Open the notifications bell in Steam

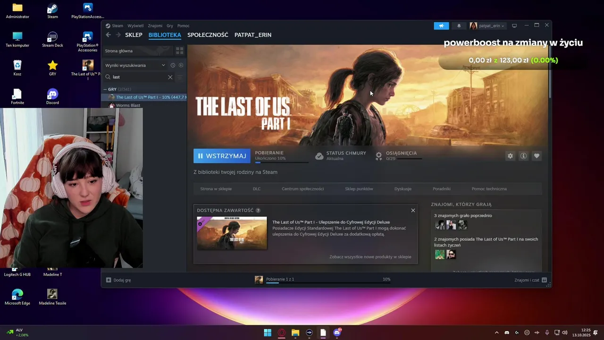[459, 26]
